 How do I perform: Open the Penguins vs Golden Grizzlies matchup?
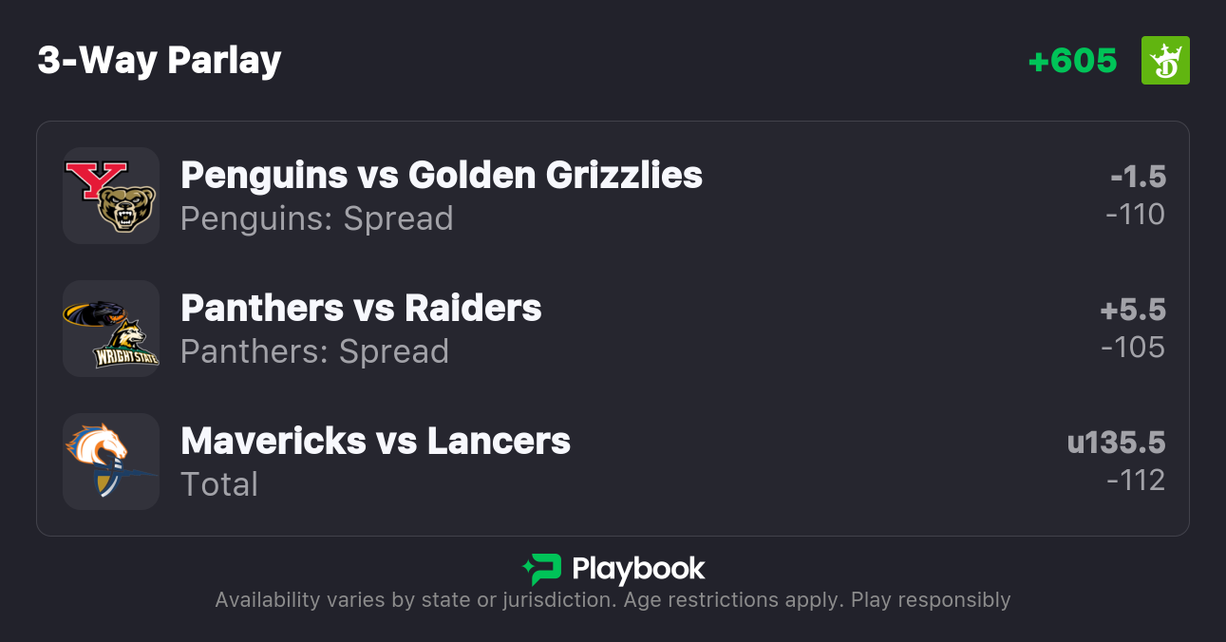(x=442, y=176)
